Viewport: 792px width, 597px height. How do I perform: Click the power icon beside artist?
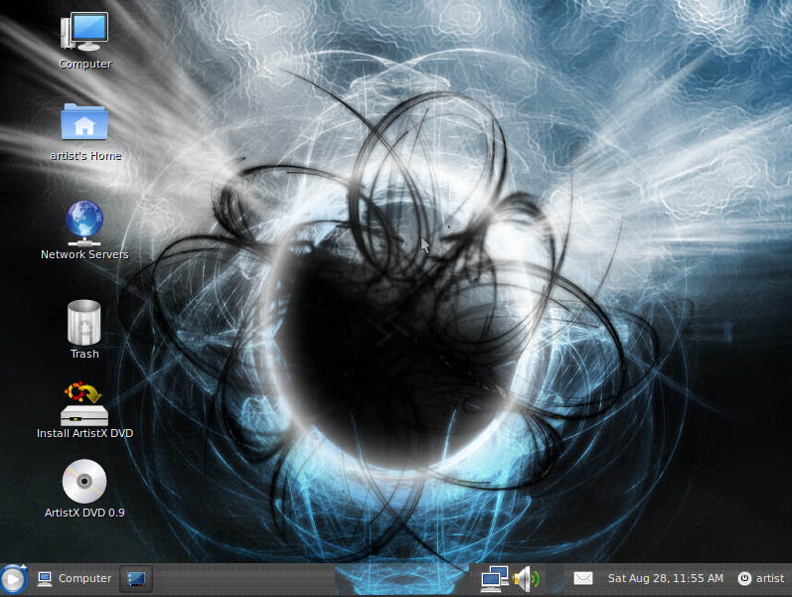744,578
